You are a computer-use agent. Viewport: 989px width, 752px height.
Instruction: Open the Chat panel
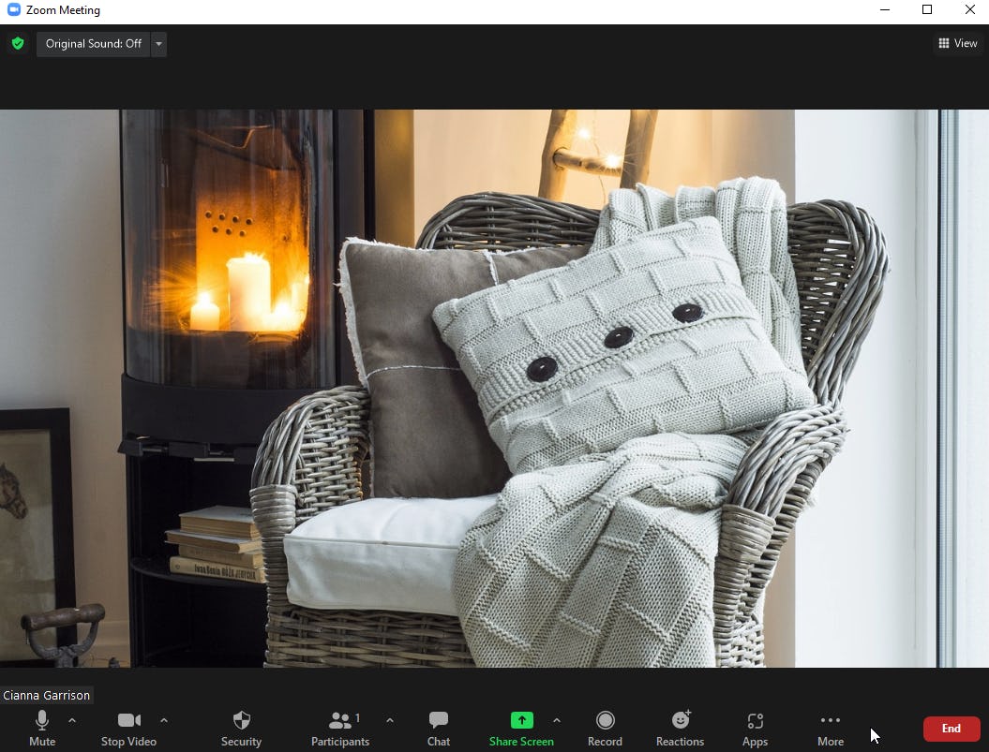(438, 726)
